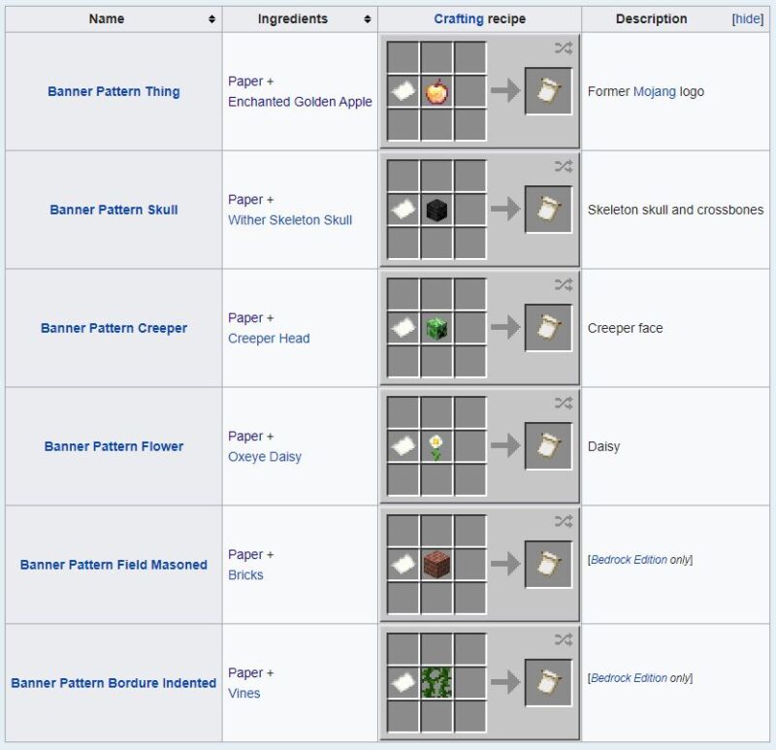Follow the Enchanted Golden Apple link
776x750 pixels.
pos(300,102)
